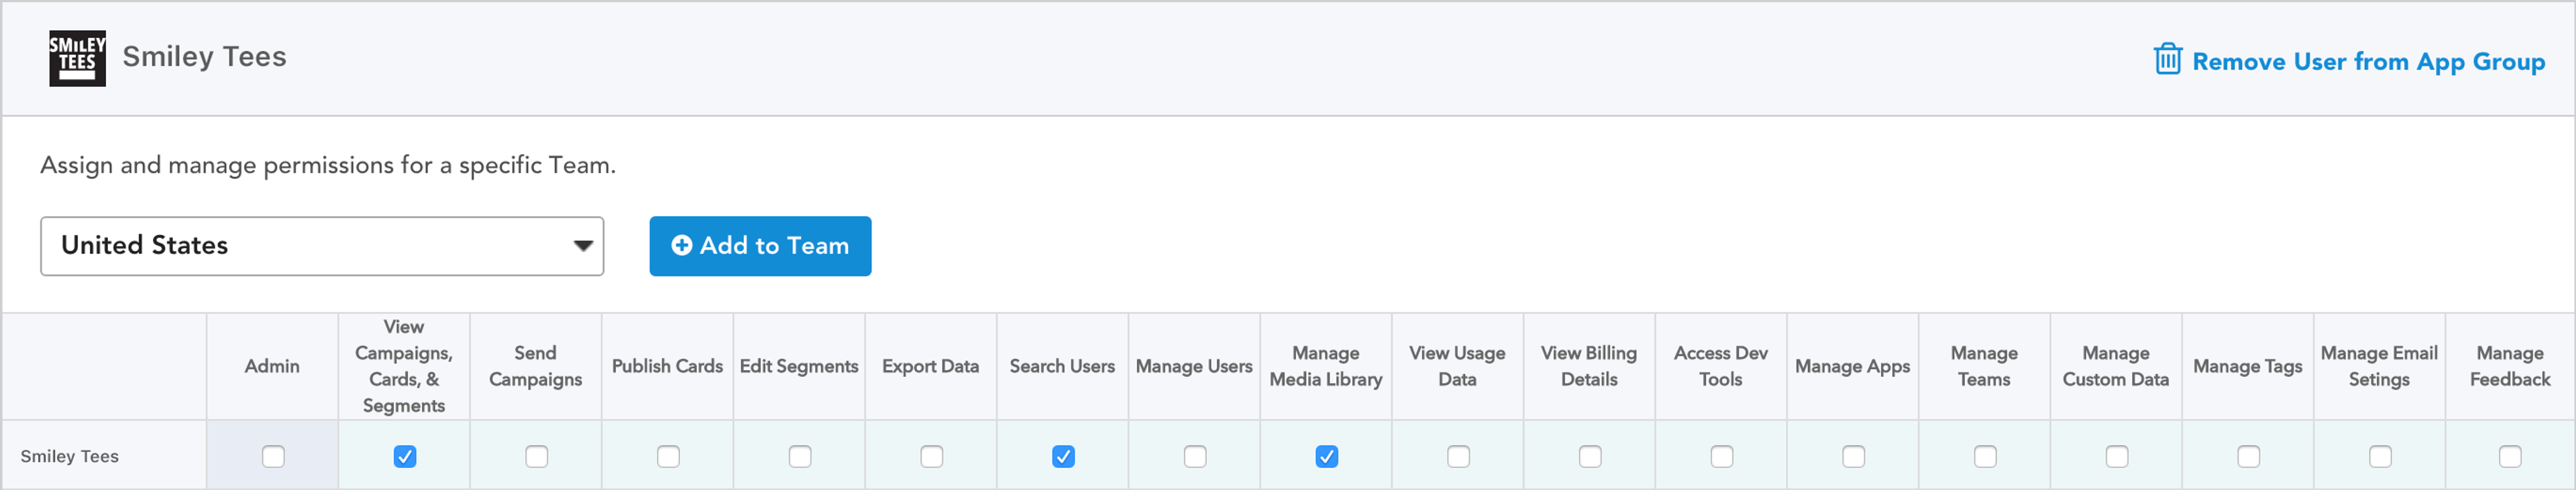Click the Manage Users column header

1194,366
